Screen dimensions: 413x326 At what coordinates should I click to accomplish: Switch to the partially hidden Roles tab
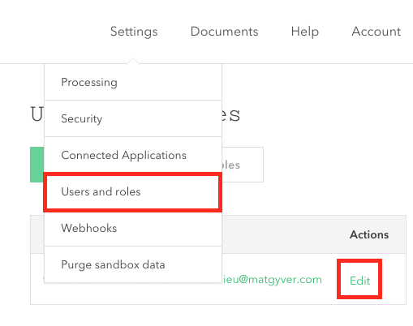pyautogui.click(x=243, y=165)
